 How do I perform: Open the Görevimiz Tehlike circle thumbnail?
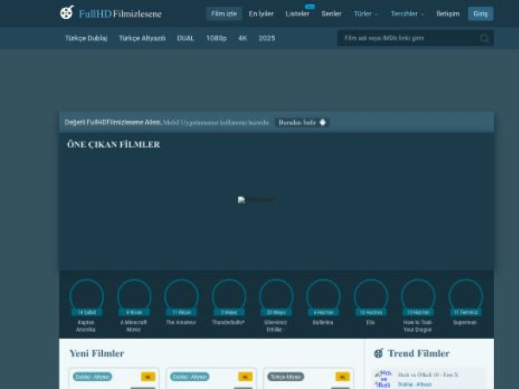coord(276,296)
